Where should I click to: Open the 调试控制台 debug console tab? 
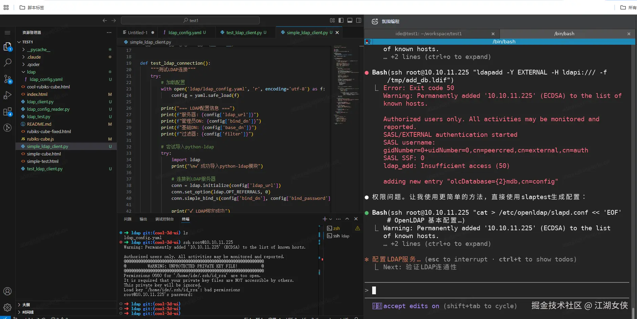[164, 219]
